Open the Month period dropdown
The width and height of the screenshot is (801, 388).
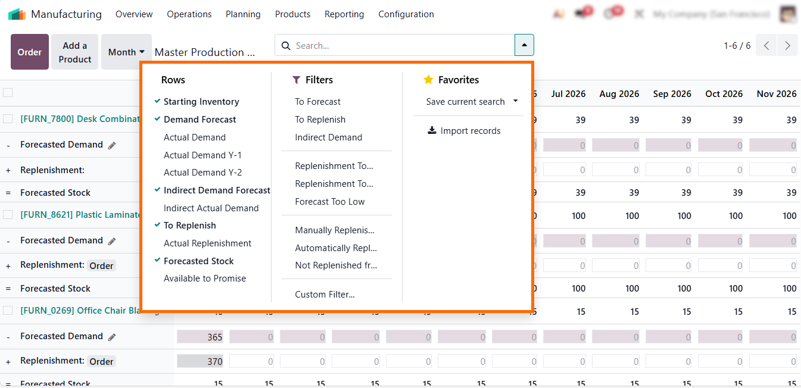point(126,52)
